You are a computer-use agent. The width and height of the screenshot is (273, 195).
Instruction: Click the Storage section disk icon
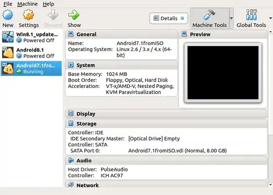[x=71, y=123]
